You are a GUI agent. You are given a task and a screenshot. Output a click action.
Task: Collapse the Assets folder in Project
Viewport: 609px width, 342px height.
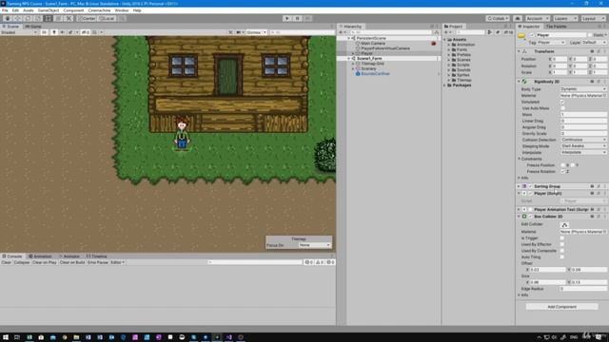[x=445, y=40]
